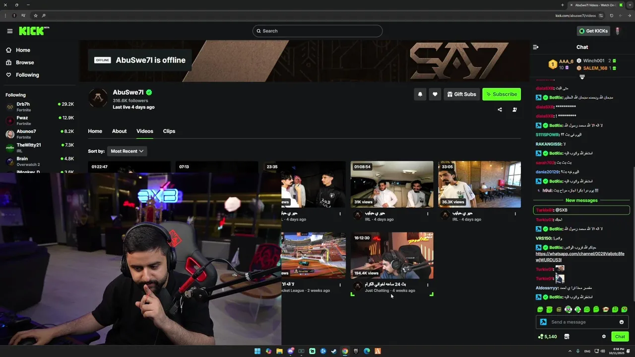Open options menu for Rocket League video

(x=340, y=285)
